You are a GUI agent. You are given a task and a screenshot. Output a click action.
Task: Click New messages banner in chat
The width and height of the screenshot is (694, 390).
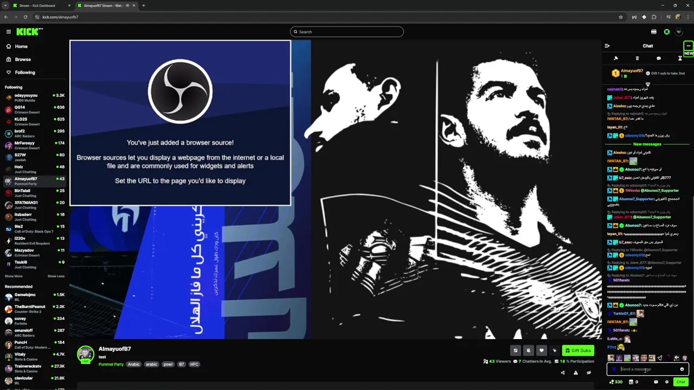pyautogui.click(x=647, y=144)
